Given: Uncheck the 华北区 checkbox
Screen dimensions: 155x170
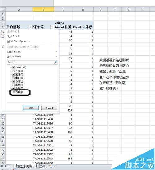Looking at the screenshot, I should click(13, 81).
